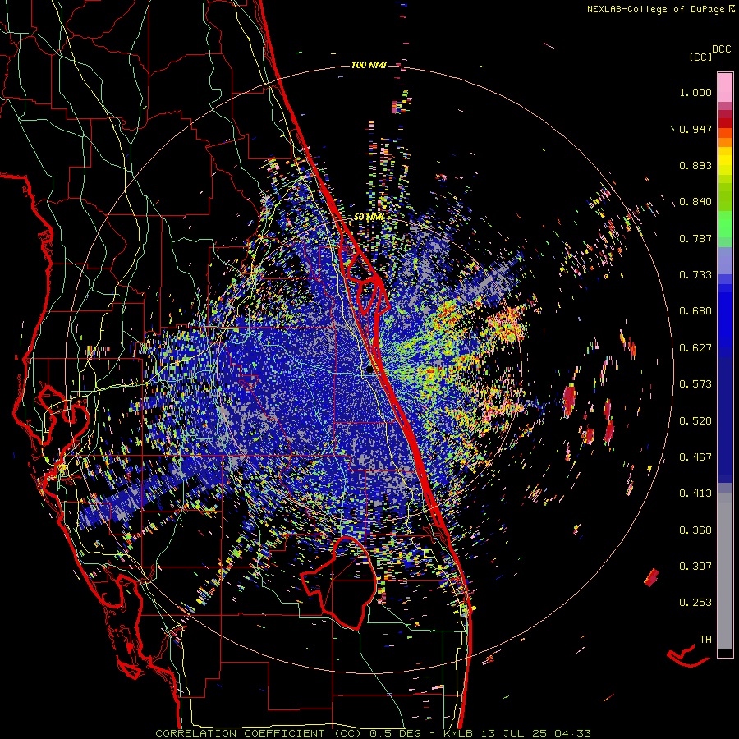The width and height of the screenshot is (739, 739).
Task: Click the black radar site dot at map center
Action: tap(370, 370)
